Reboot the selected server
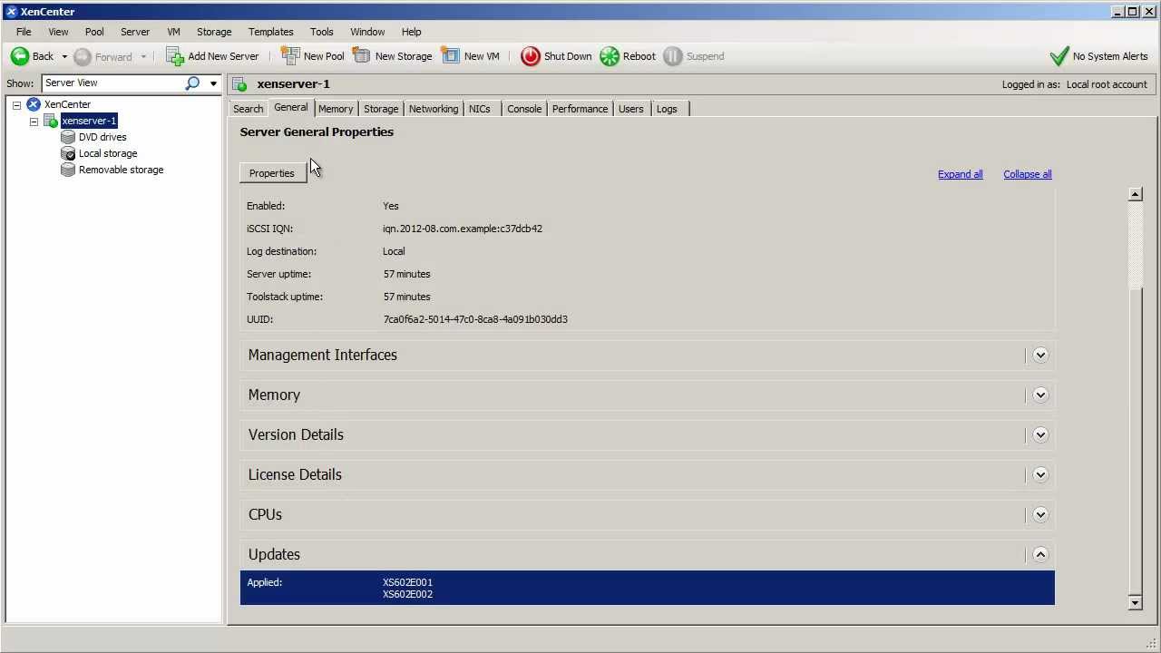This screenshot has width=1161, height=653. pos(628,56)
